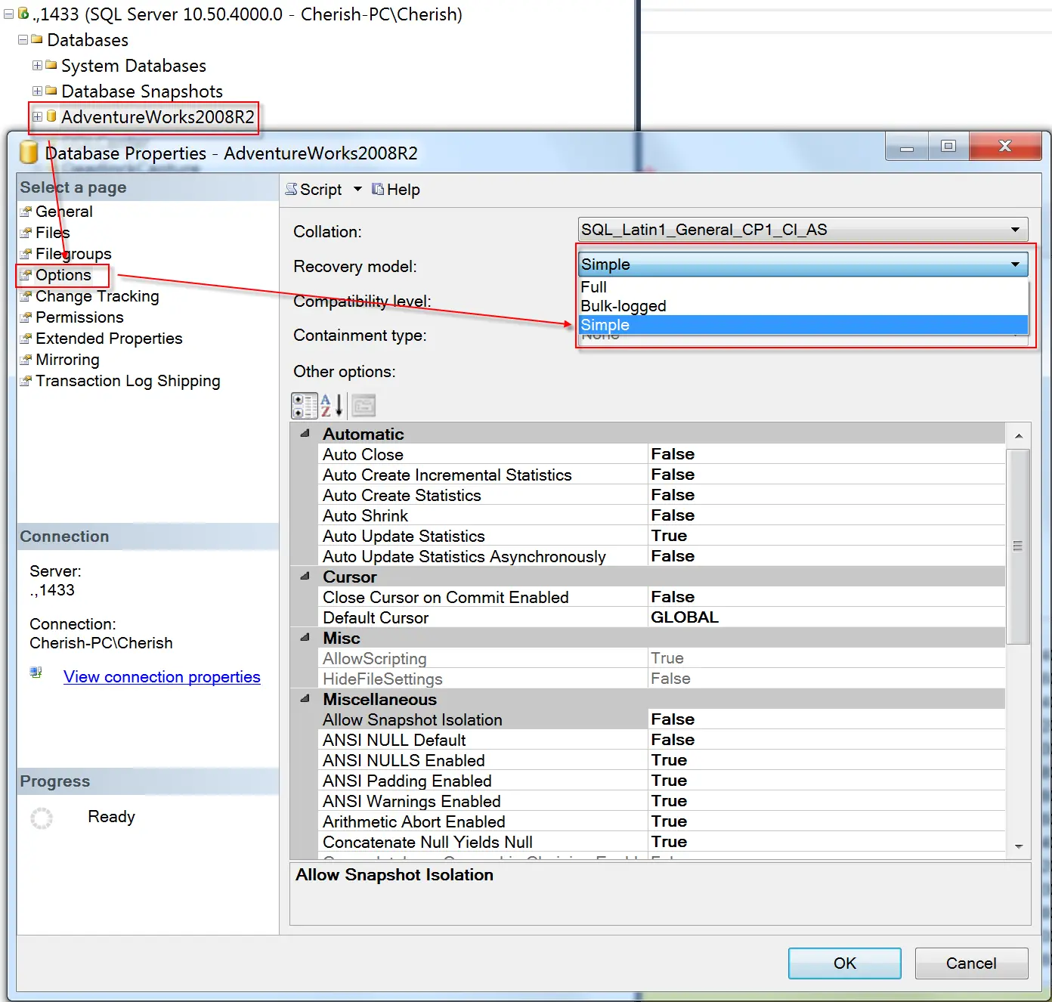Collapse the Automatic category

click(305, 434)
